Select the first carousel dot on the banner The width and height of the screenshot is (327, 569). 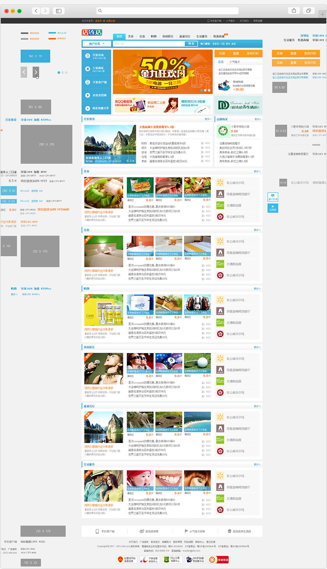[x=202, y=90]
